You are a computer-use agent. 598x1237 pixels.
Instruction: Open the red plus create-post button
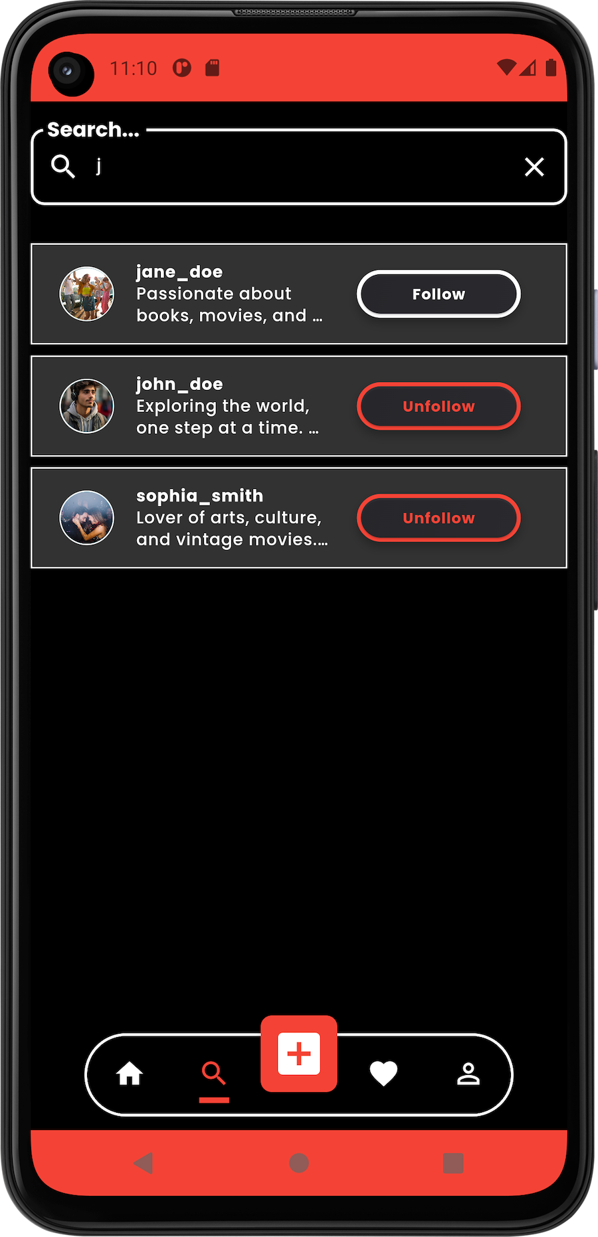299,1054
